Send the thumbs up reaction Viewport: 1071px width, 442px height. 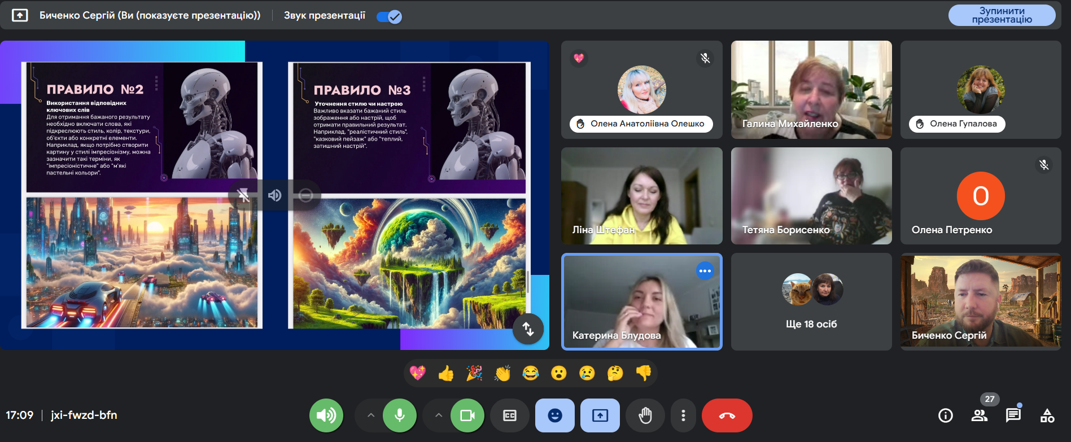pos(446,373)
